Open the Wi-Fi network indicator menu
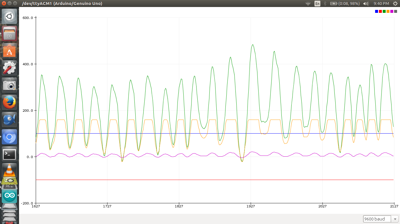 click(x=308, y=3)
